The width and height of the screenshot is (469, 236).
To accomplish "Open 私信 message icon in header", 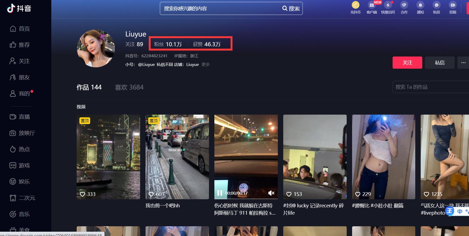I will (436, 5).
